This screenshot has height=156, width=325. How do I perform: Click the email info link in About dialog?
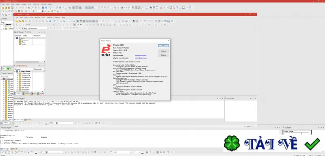(141, 58)
